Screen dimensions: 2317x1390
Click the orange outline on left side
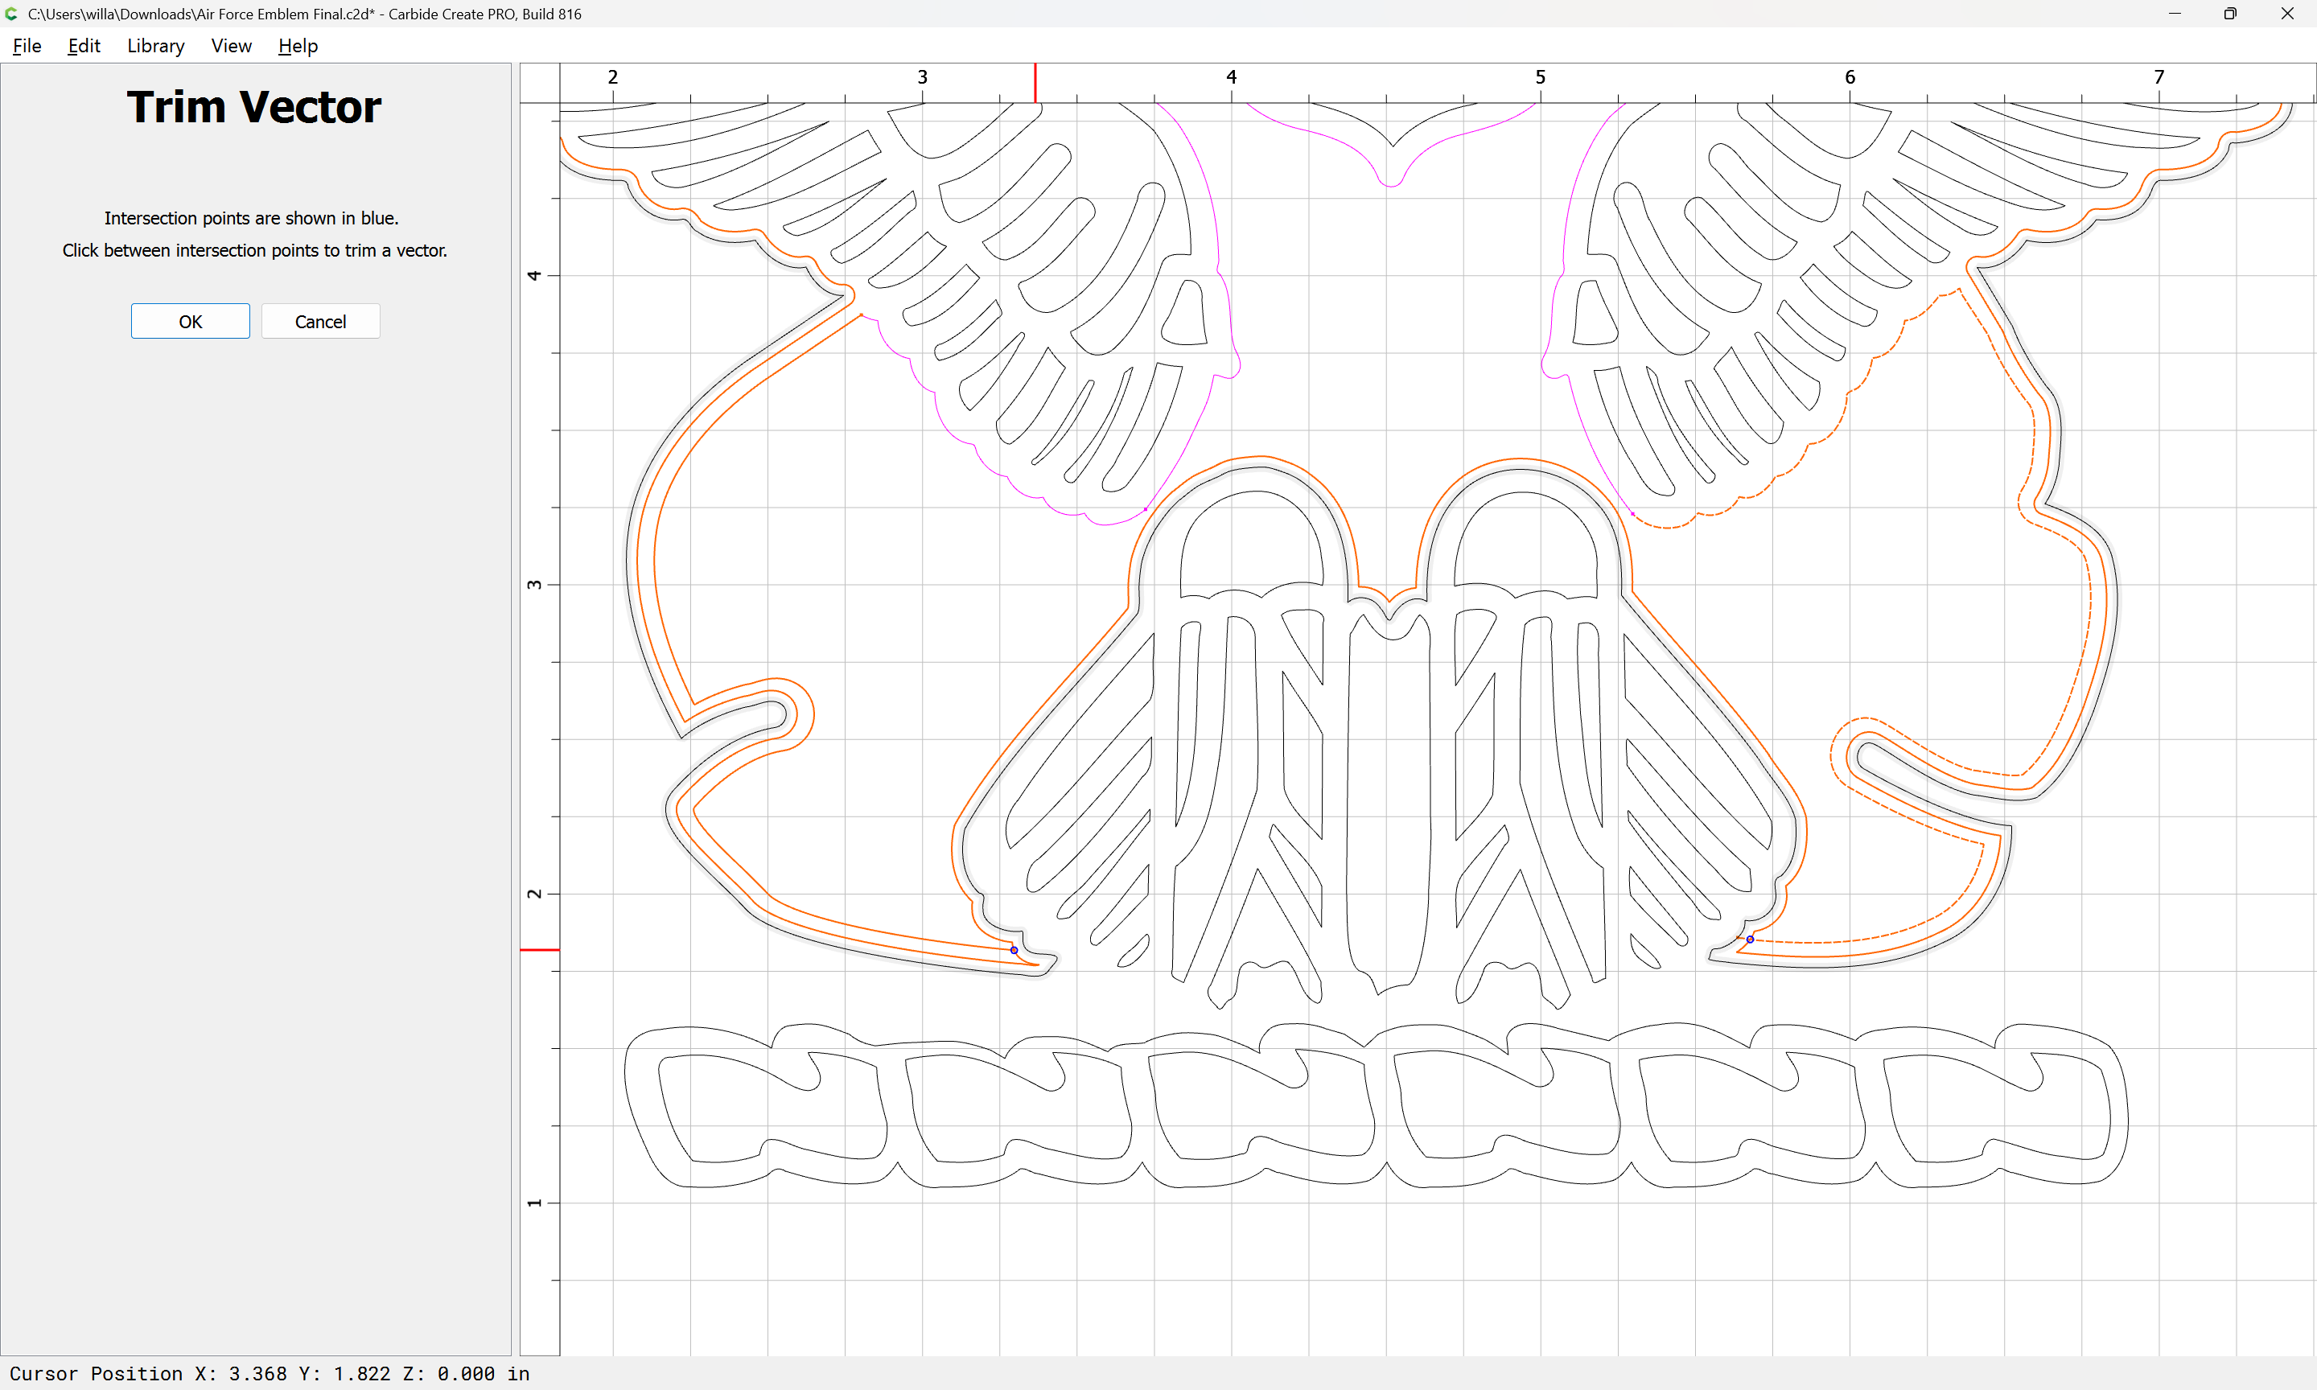pyautogui.click(x=639, y=562)
